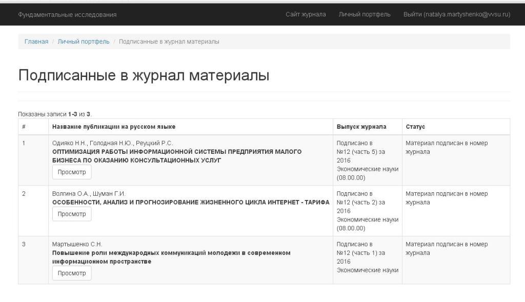Image resolution: width=525 pixels, height=302 pixels.
Task: Click the ОСОБЕННОСТИ, АНАЛИЗ И ПРОГНОЗИРОВАНИЕ article title
Action: point(191,202)
